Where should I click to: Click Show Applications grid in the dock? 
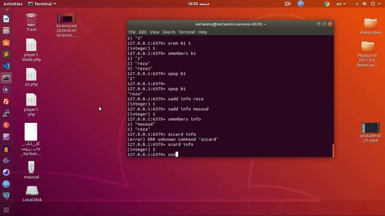pos(6,210)
